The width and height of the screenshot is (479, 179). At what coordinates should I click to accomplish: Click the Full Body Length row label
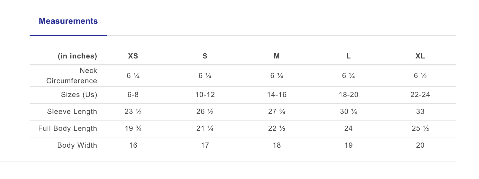point(67,128)
